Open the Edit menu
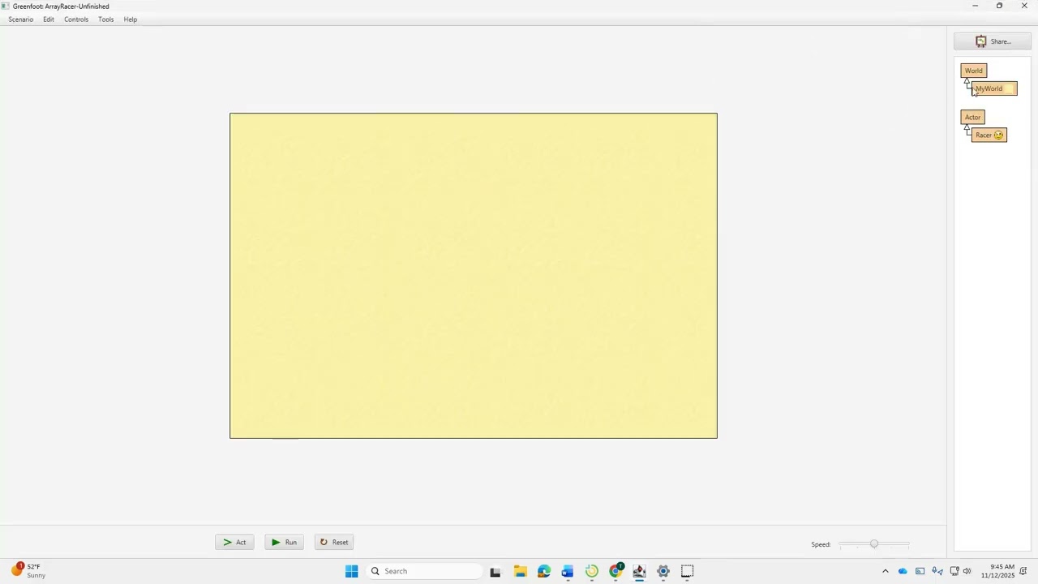 (x=49, y=19)
